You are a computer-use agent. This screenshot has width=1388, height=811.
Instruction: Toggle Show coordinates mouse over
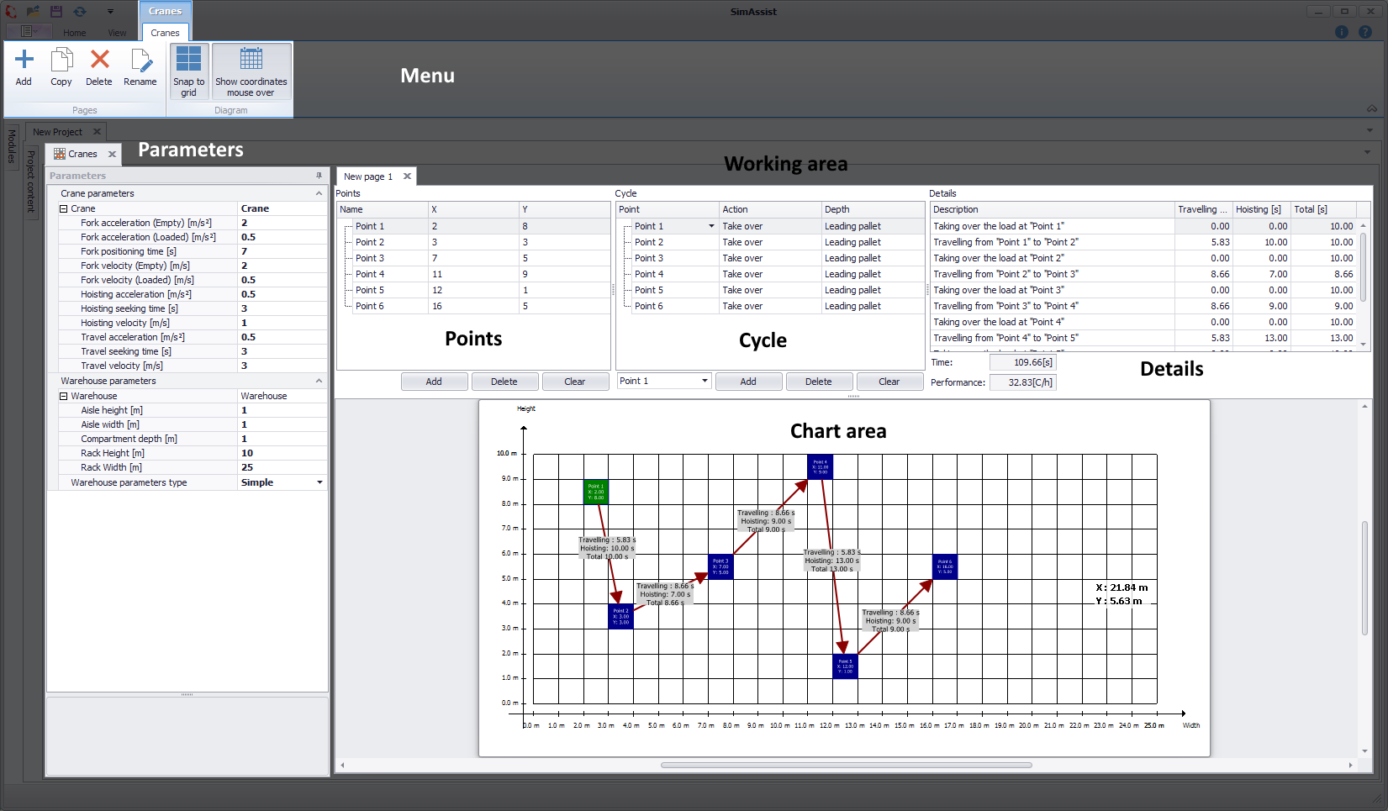[x=251, y=71]
